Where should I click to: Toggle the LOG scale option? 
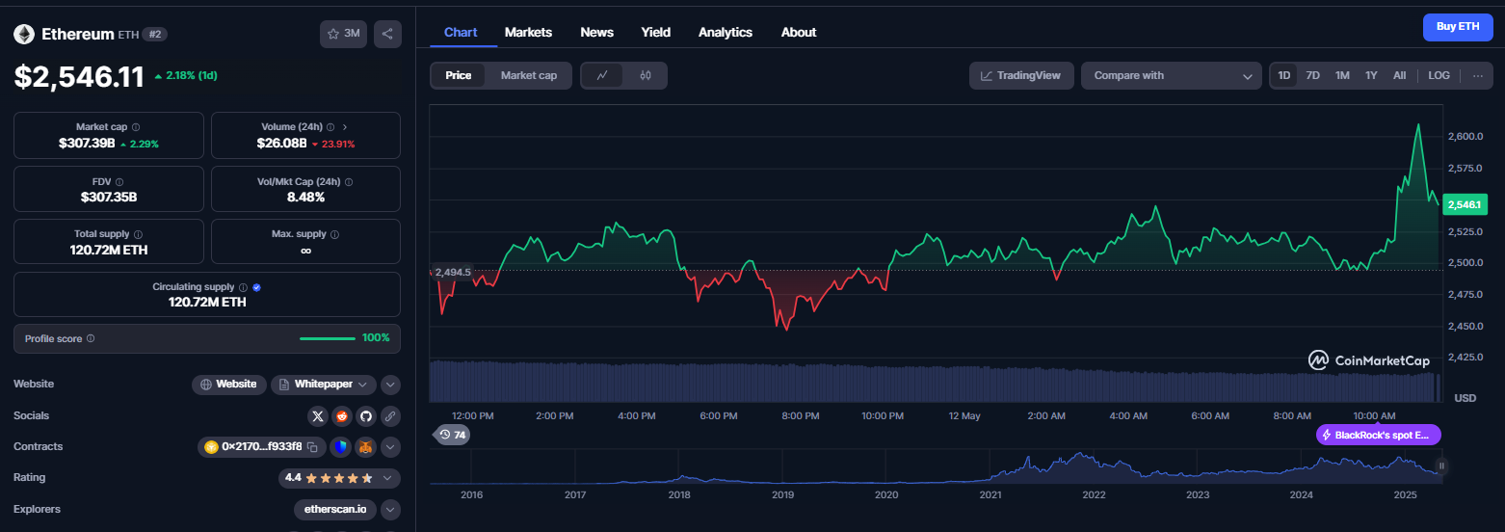pos(1439,75)
